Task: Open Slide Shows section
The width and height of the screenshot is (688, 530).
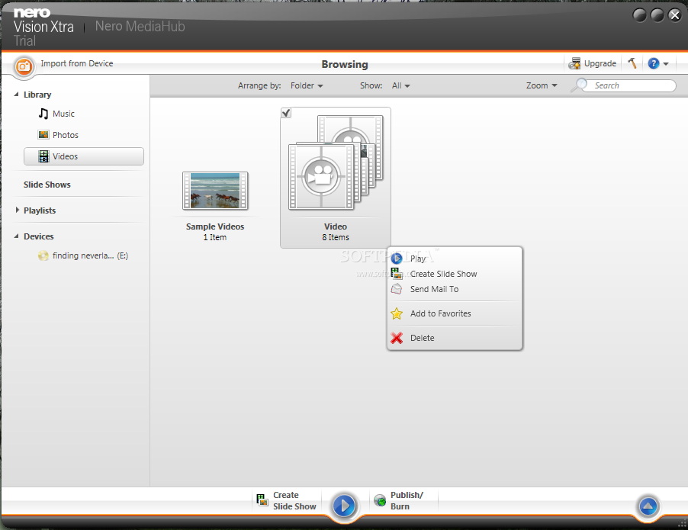Action: point(47,185)
